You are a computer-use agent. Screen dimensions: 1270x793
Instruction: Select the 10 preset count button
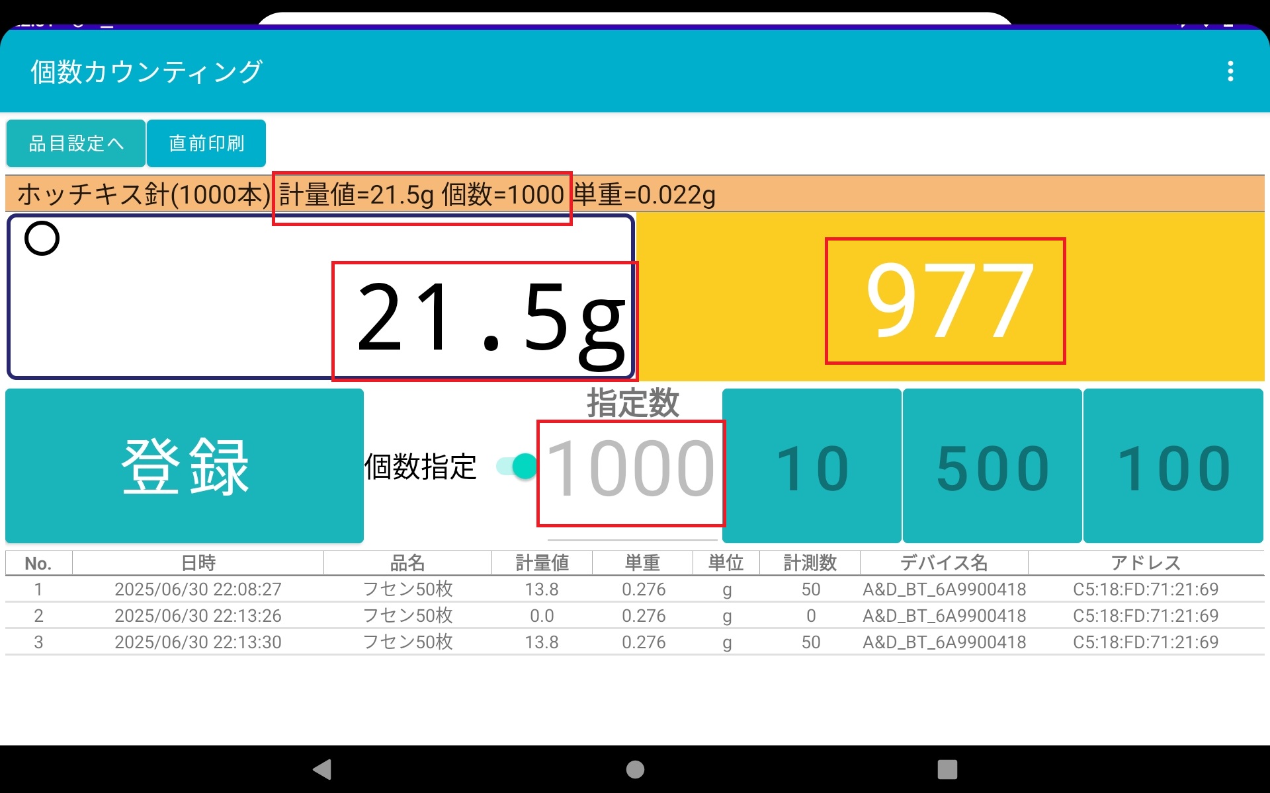point(812,467)
